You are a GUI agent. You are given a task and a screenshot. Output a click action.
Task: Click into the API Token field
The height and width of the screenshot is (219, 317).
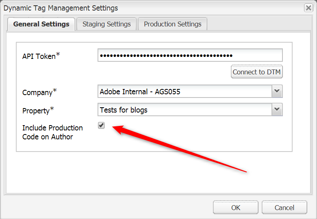tap(190, 55)
